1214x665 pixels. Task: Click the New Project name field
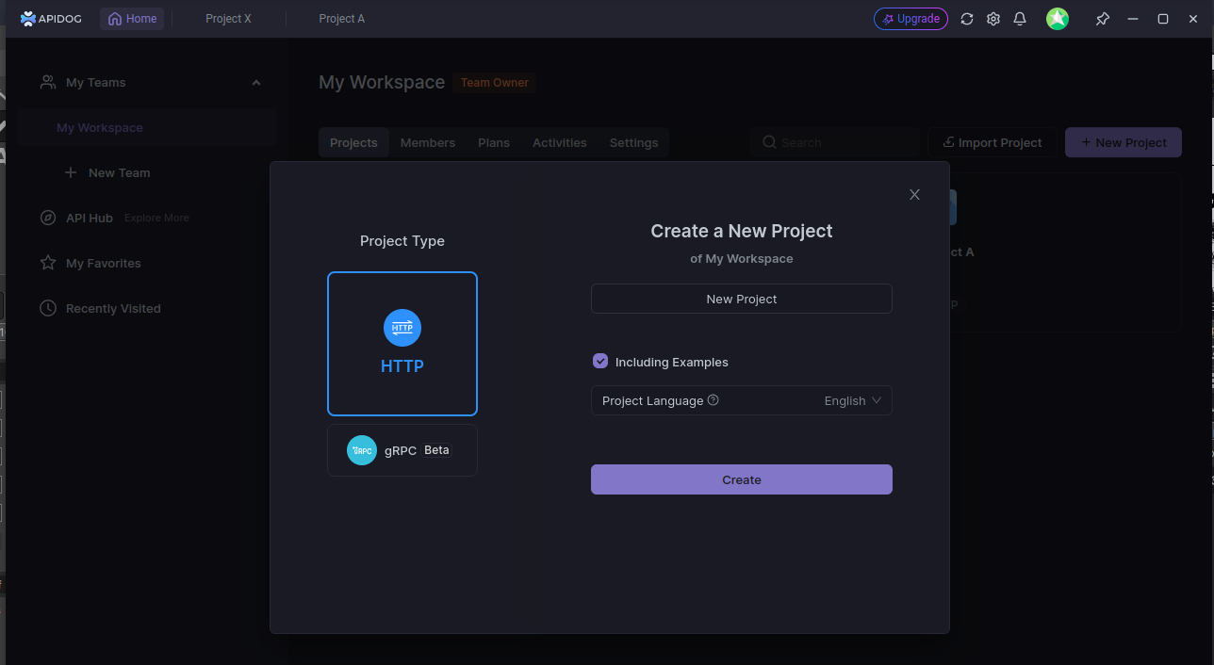click(x=742, y=299)
